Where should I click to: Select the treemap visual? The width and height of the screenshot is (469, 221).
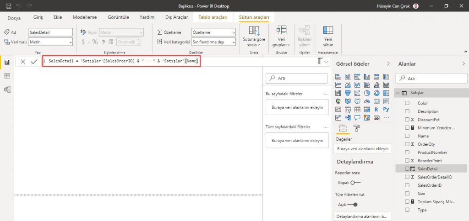pyautogui.click(x=386, y=93)
